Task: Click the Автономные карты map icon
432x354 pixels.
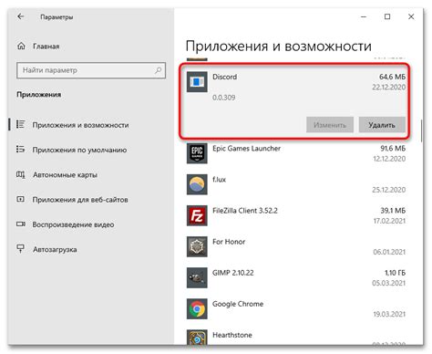Action: (20, 174)
